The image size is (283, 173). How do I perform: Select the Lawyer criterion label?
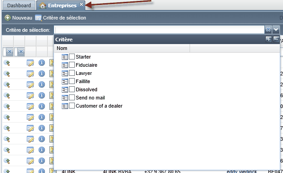[x=84, y=73]
